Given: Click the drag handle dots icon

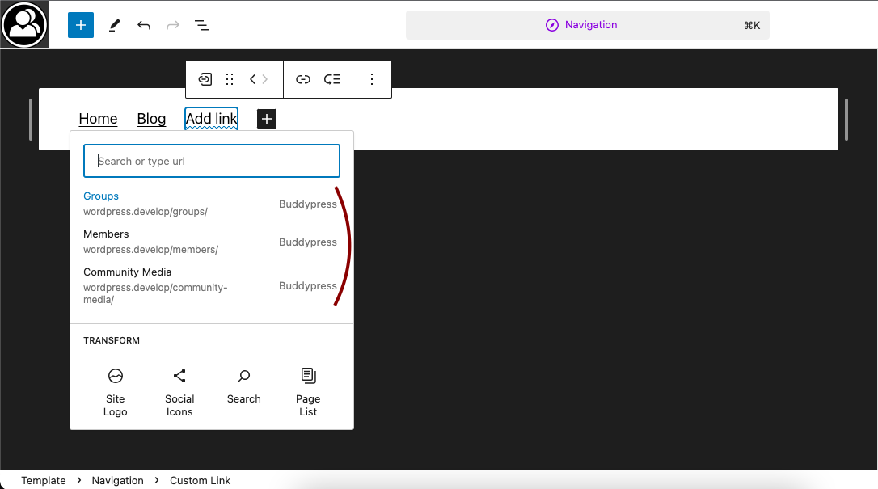Looking at the screenshot, I should click(230, 79).
